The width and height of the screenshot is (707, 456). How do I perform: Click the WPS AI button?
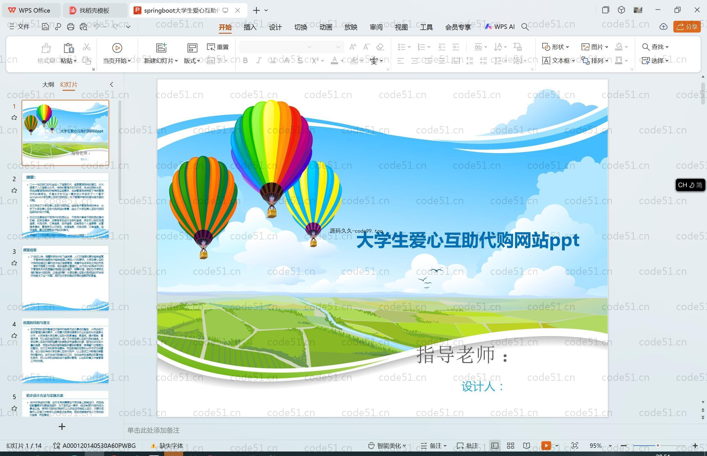pyautogui.click(x=500, y=27)
